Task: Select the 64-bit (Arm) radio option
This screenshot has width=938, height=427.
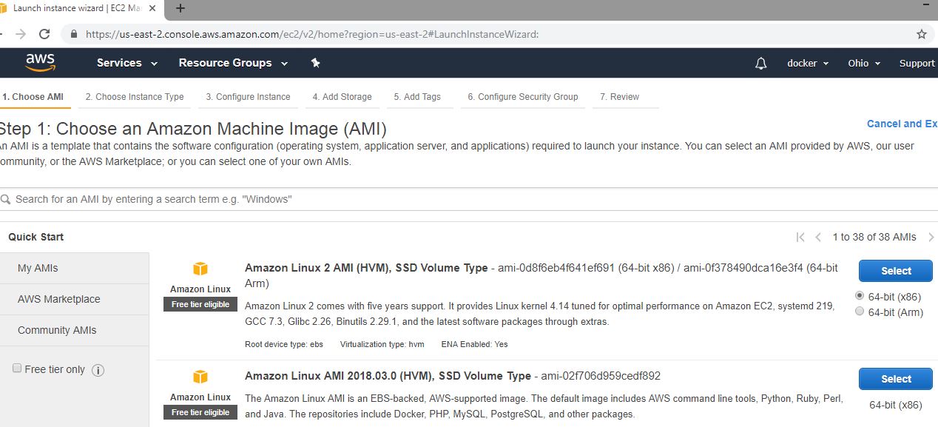Action: (859, 312)
